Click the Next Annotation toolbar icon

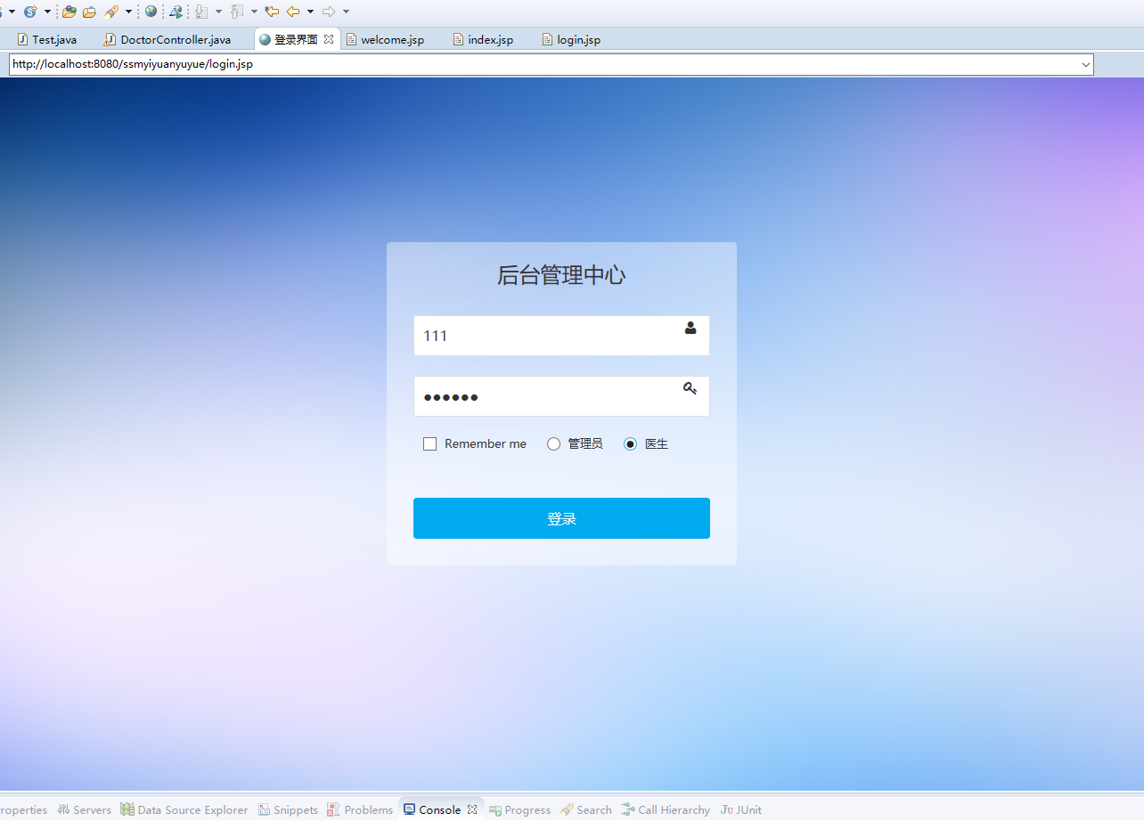point(201,12)
